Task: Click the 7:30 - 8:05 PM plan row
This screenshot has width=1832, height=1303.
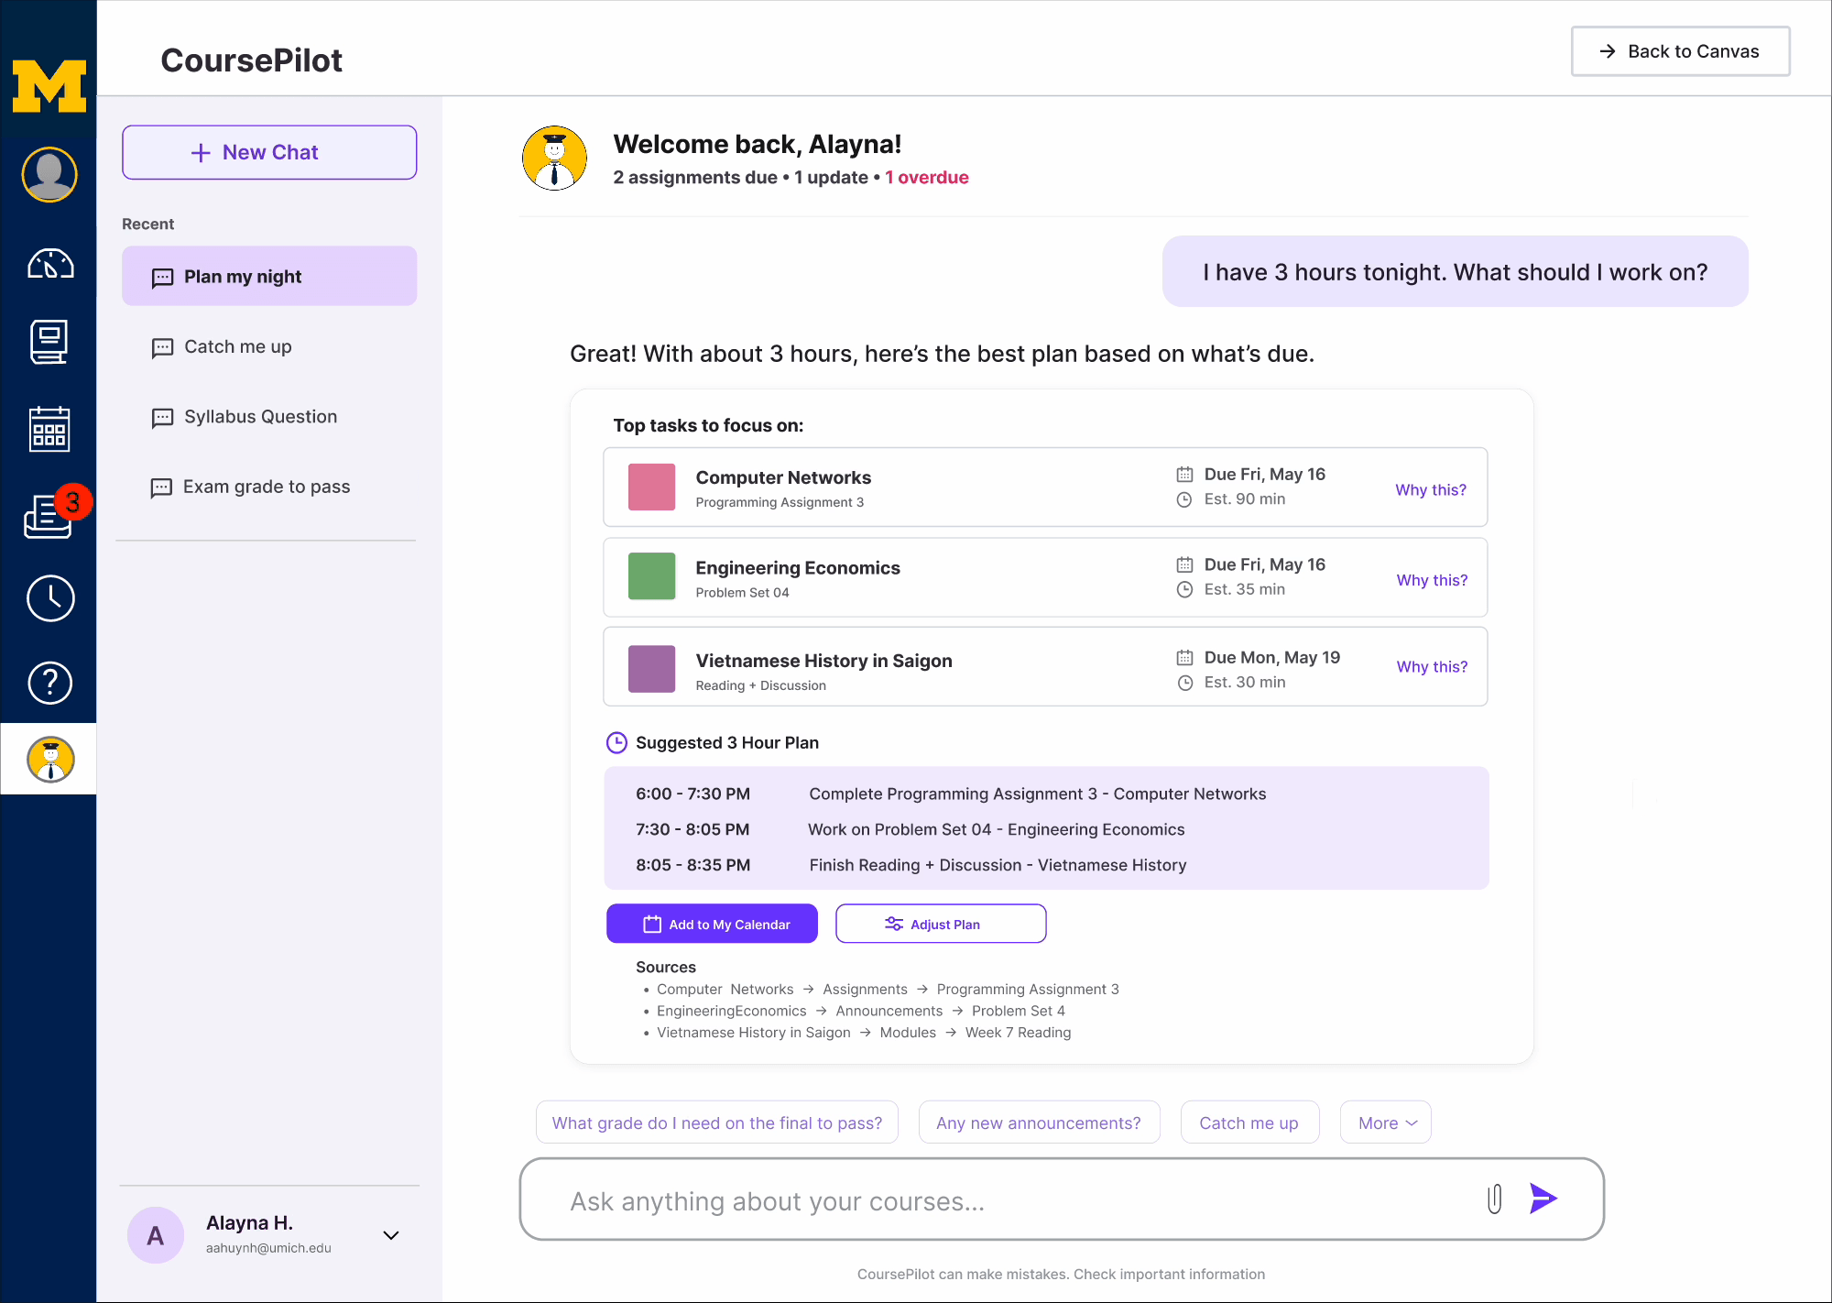Action: click(x=1046, y=829)
